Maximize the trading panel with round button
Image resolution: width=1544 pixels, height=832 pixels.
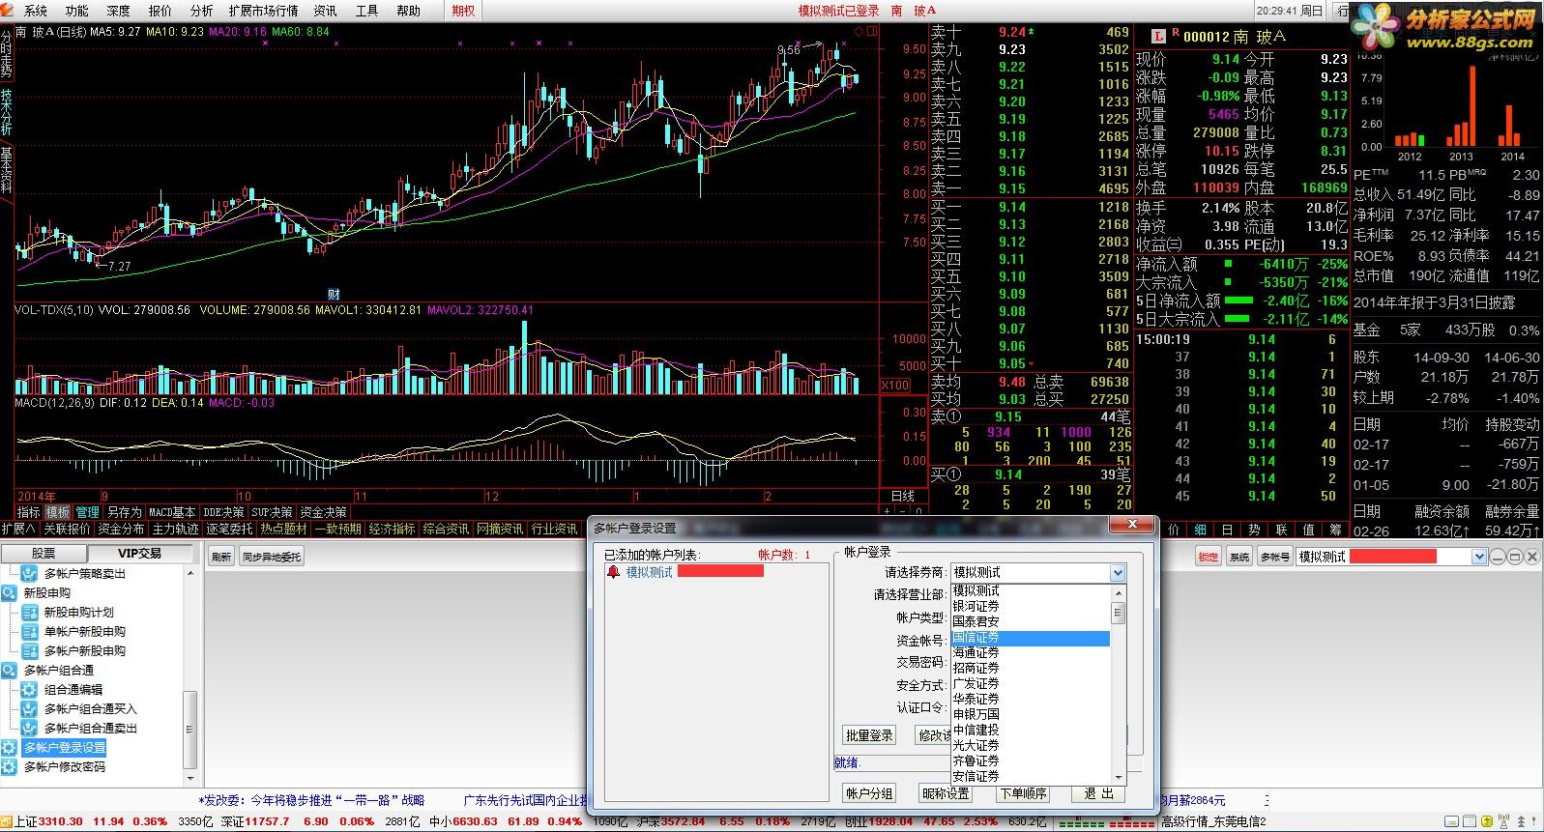[1514, 557]
